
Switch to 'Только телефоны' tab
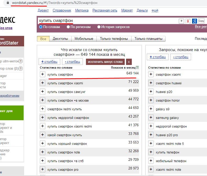[x=114, y=39]
